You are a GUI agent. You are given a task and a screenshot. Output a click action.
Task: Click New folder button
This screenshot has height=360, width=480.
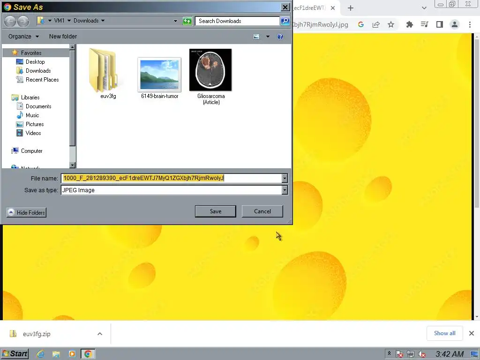click(x=63, y=37)
